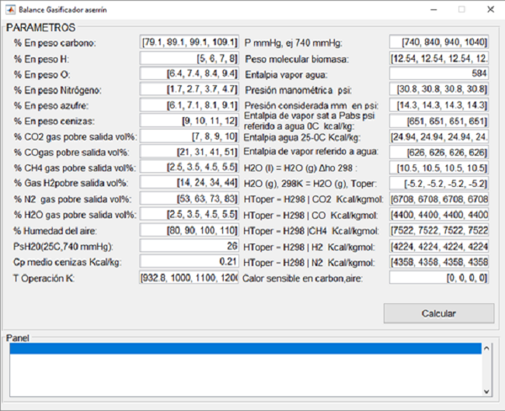Image resolution: width=505 pixels, height=411 pixels.
Task: Click the Cp medio cenizas value box
Action: click(189, 261)
